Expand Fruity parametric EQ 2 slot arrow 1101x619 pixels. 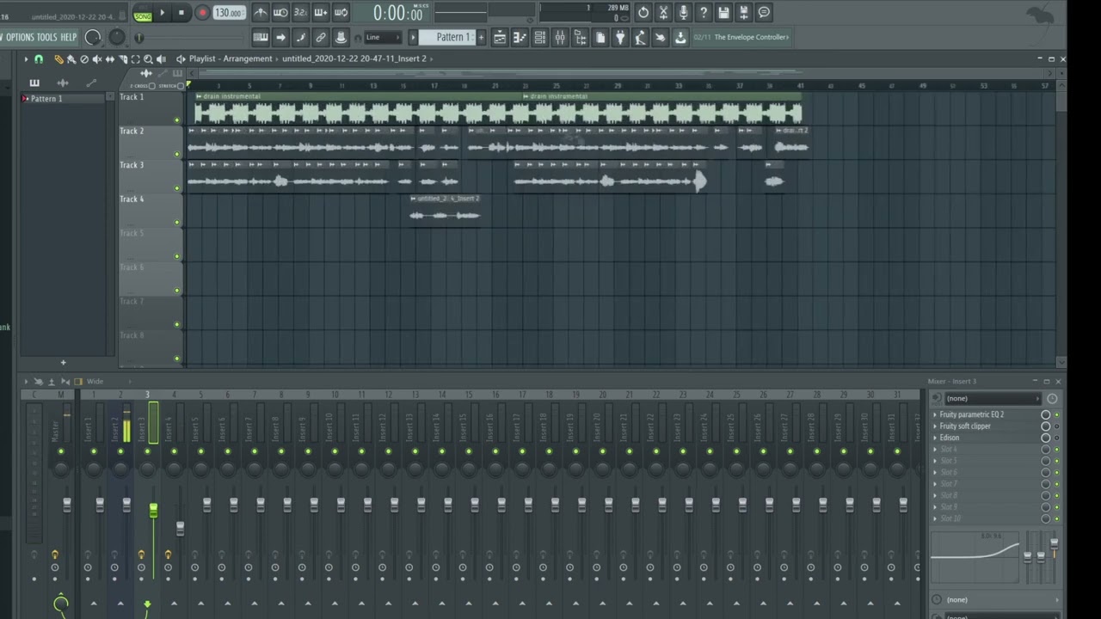coord(935,414)
